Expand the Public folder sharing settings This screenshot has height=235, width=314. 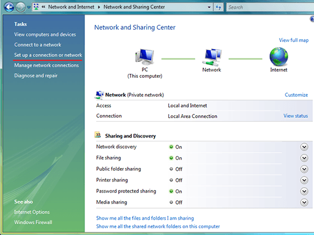(304, 169)
